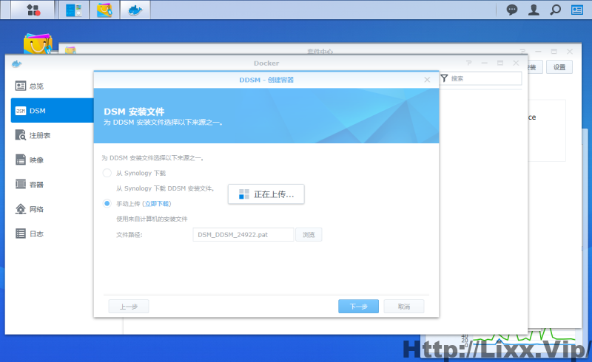Close the DDSM create container dialog

coord(427,80)
